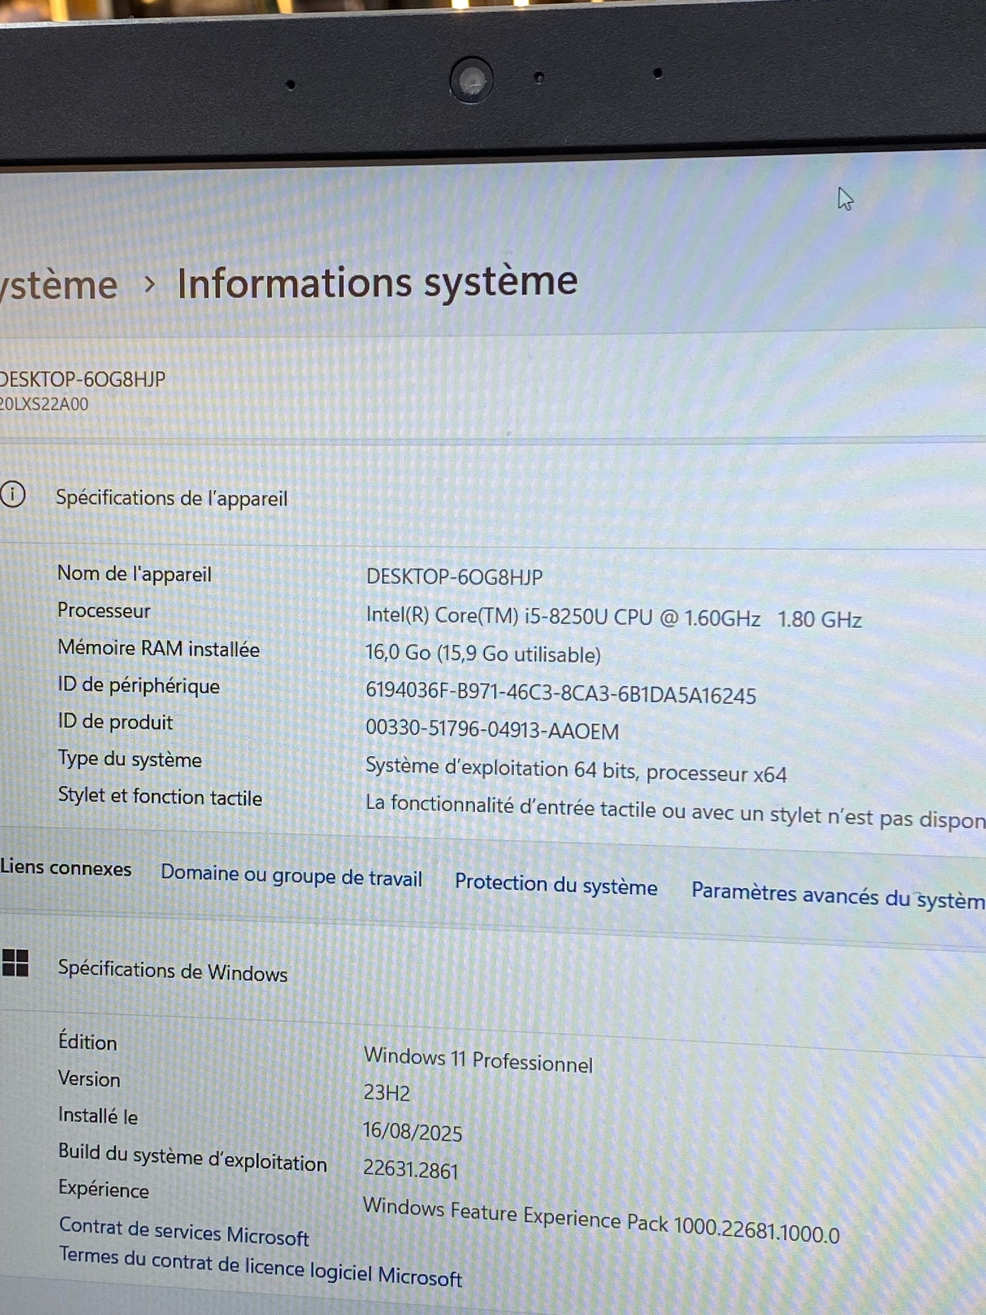The image size is (986, 1315).
Task: Click the info icon beside Spécifications de l'appareil
Action: (x=12, y=494)
